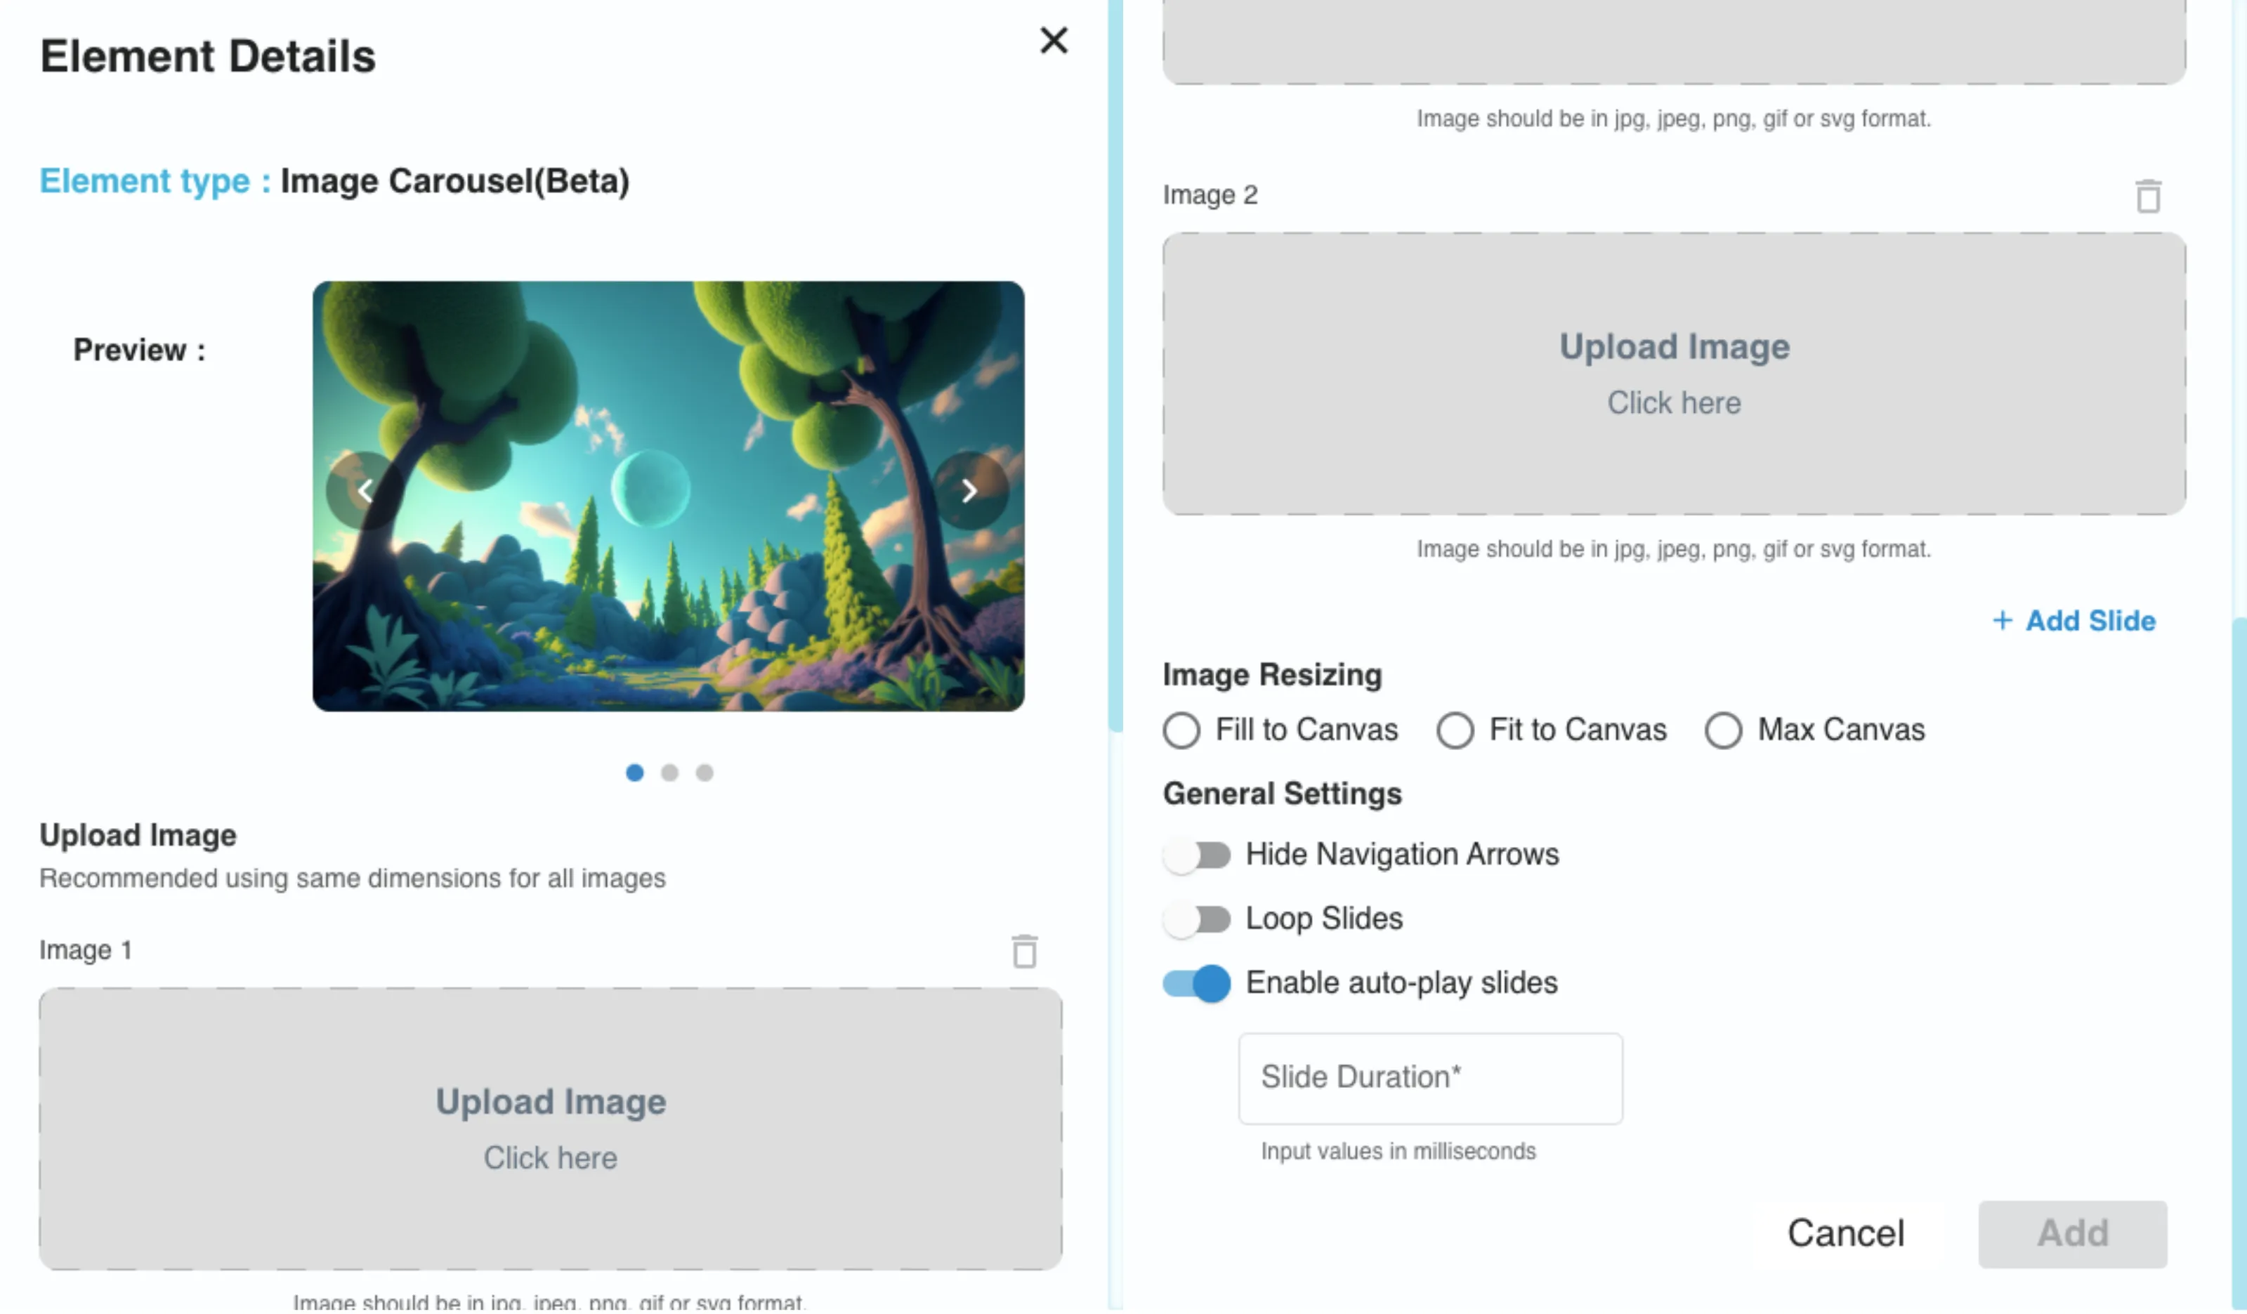Toggle Hide Navigation Arrows switch
Viewport: 2247px width, 1314px height.
tap(1197, 856)
